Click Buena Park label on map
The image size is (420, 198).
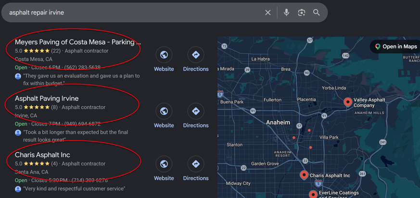coord(232,102)
